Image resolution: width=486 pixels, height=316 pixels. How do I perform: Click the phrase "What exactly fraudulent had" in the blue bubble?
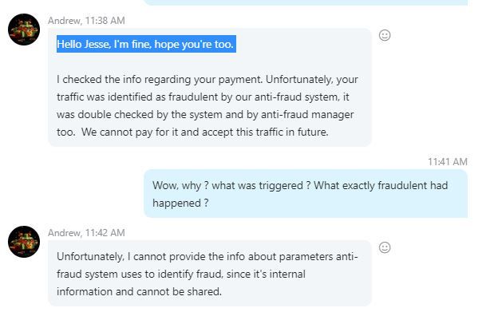381,186
